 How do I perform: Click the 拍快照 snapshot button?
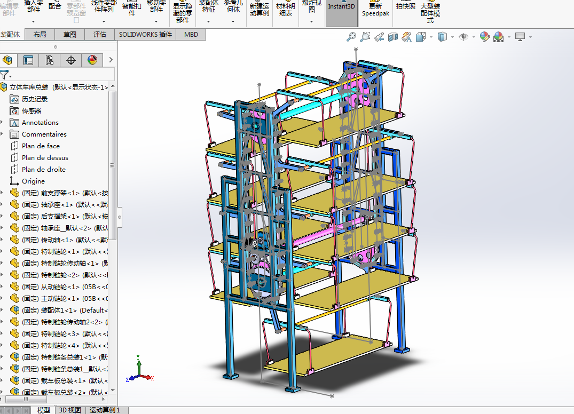click(x=406, y=6)
